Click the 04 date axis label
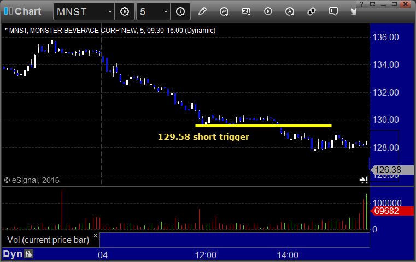 (103, 255)
